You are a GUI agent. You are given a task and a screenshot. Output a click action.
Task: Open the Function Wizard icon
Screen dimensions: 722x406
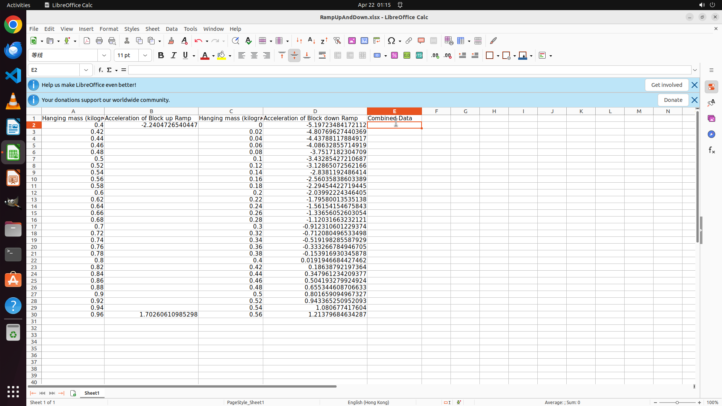[x=100, y=70]
